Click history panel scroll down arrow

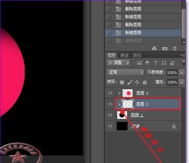(184, 42)
